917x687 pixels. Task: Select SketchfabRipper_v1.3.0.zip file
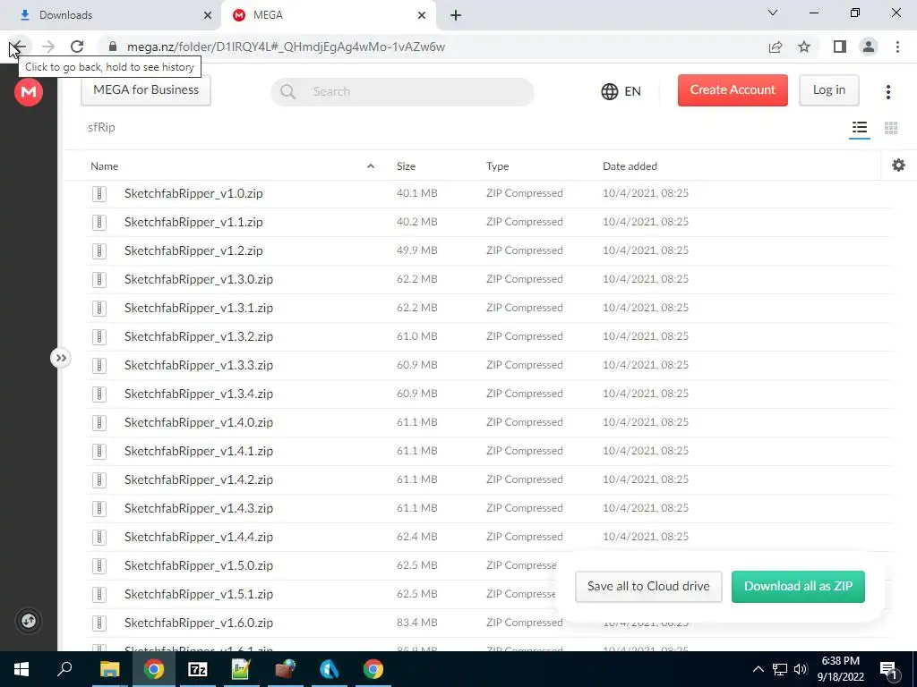pos(488,279)
